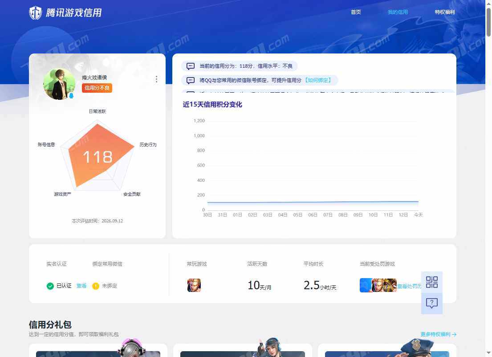Open the three-dot menu on profile card
The height and width of the screenshot is (357, 492).
pyautogui.click(x=156, y=79)
